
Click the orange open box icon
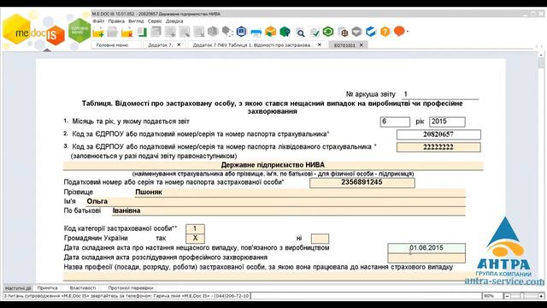270,32
